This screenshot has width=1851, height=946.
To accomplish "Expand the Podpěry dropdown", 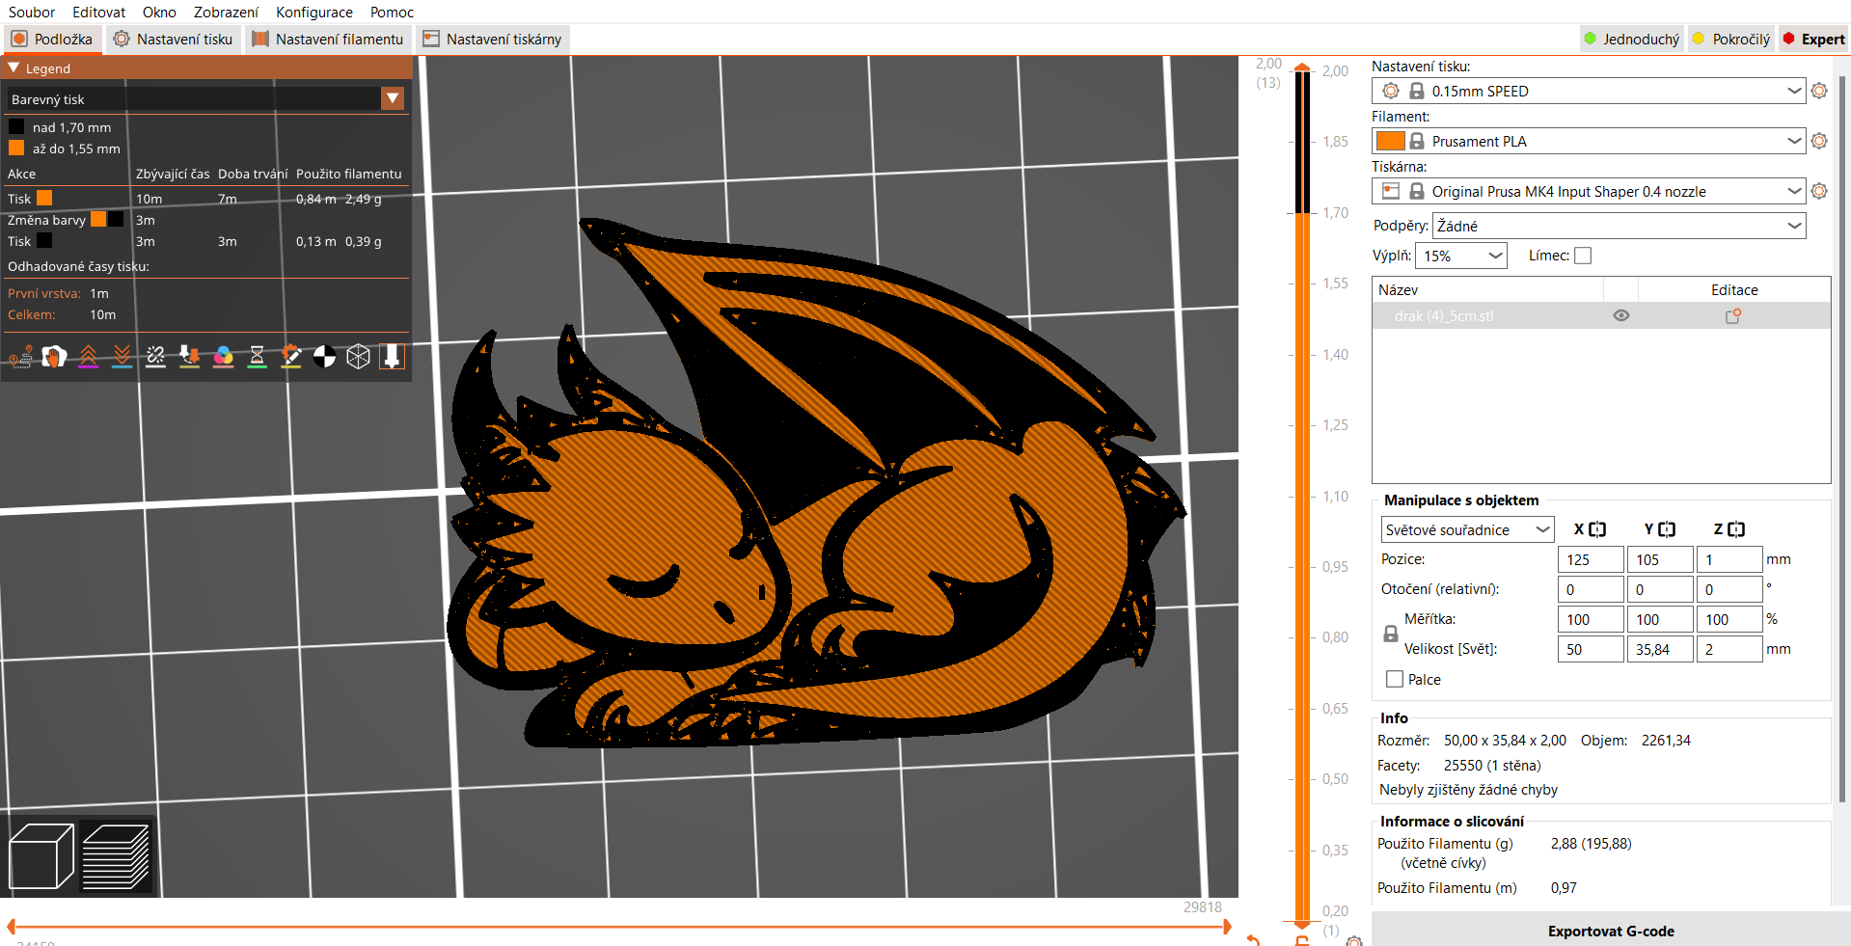I will tap(1620, 226).
